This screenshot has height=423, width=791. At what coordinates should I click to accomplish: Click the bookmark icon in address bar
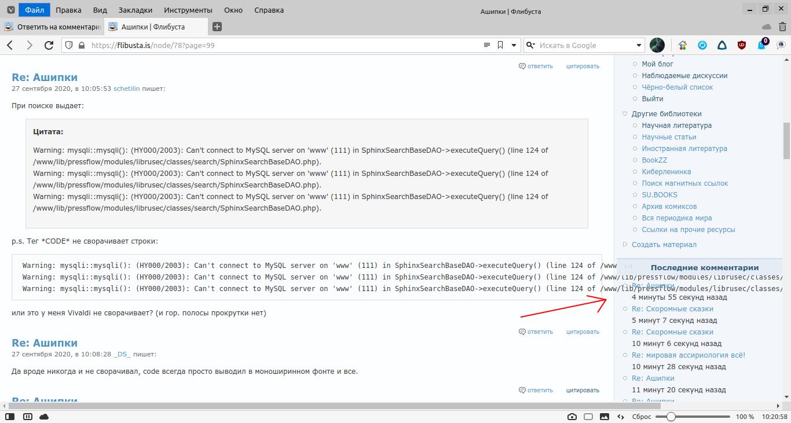pos(500,45)
